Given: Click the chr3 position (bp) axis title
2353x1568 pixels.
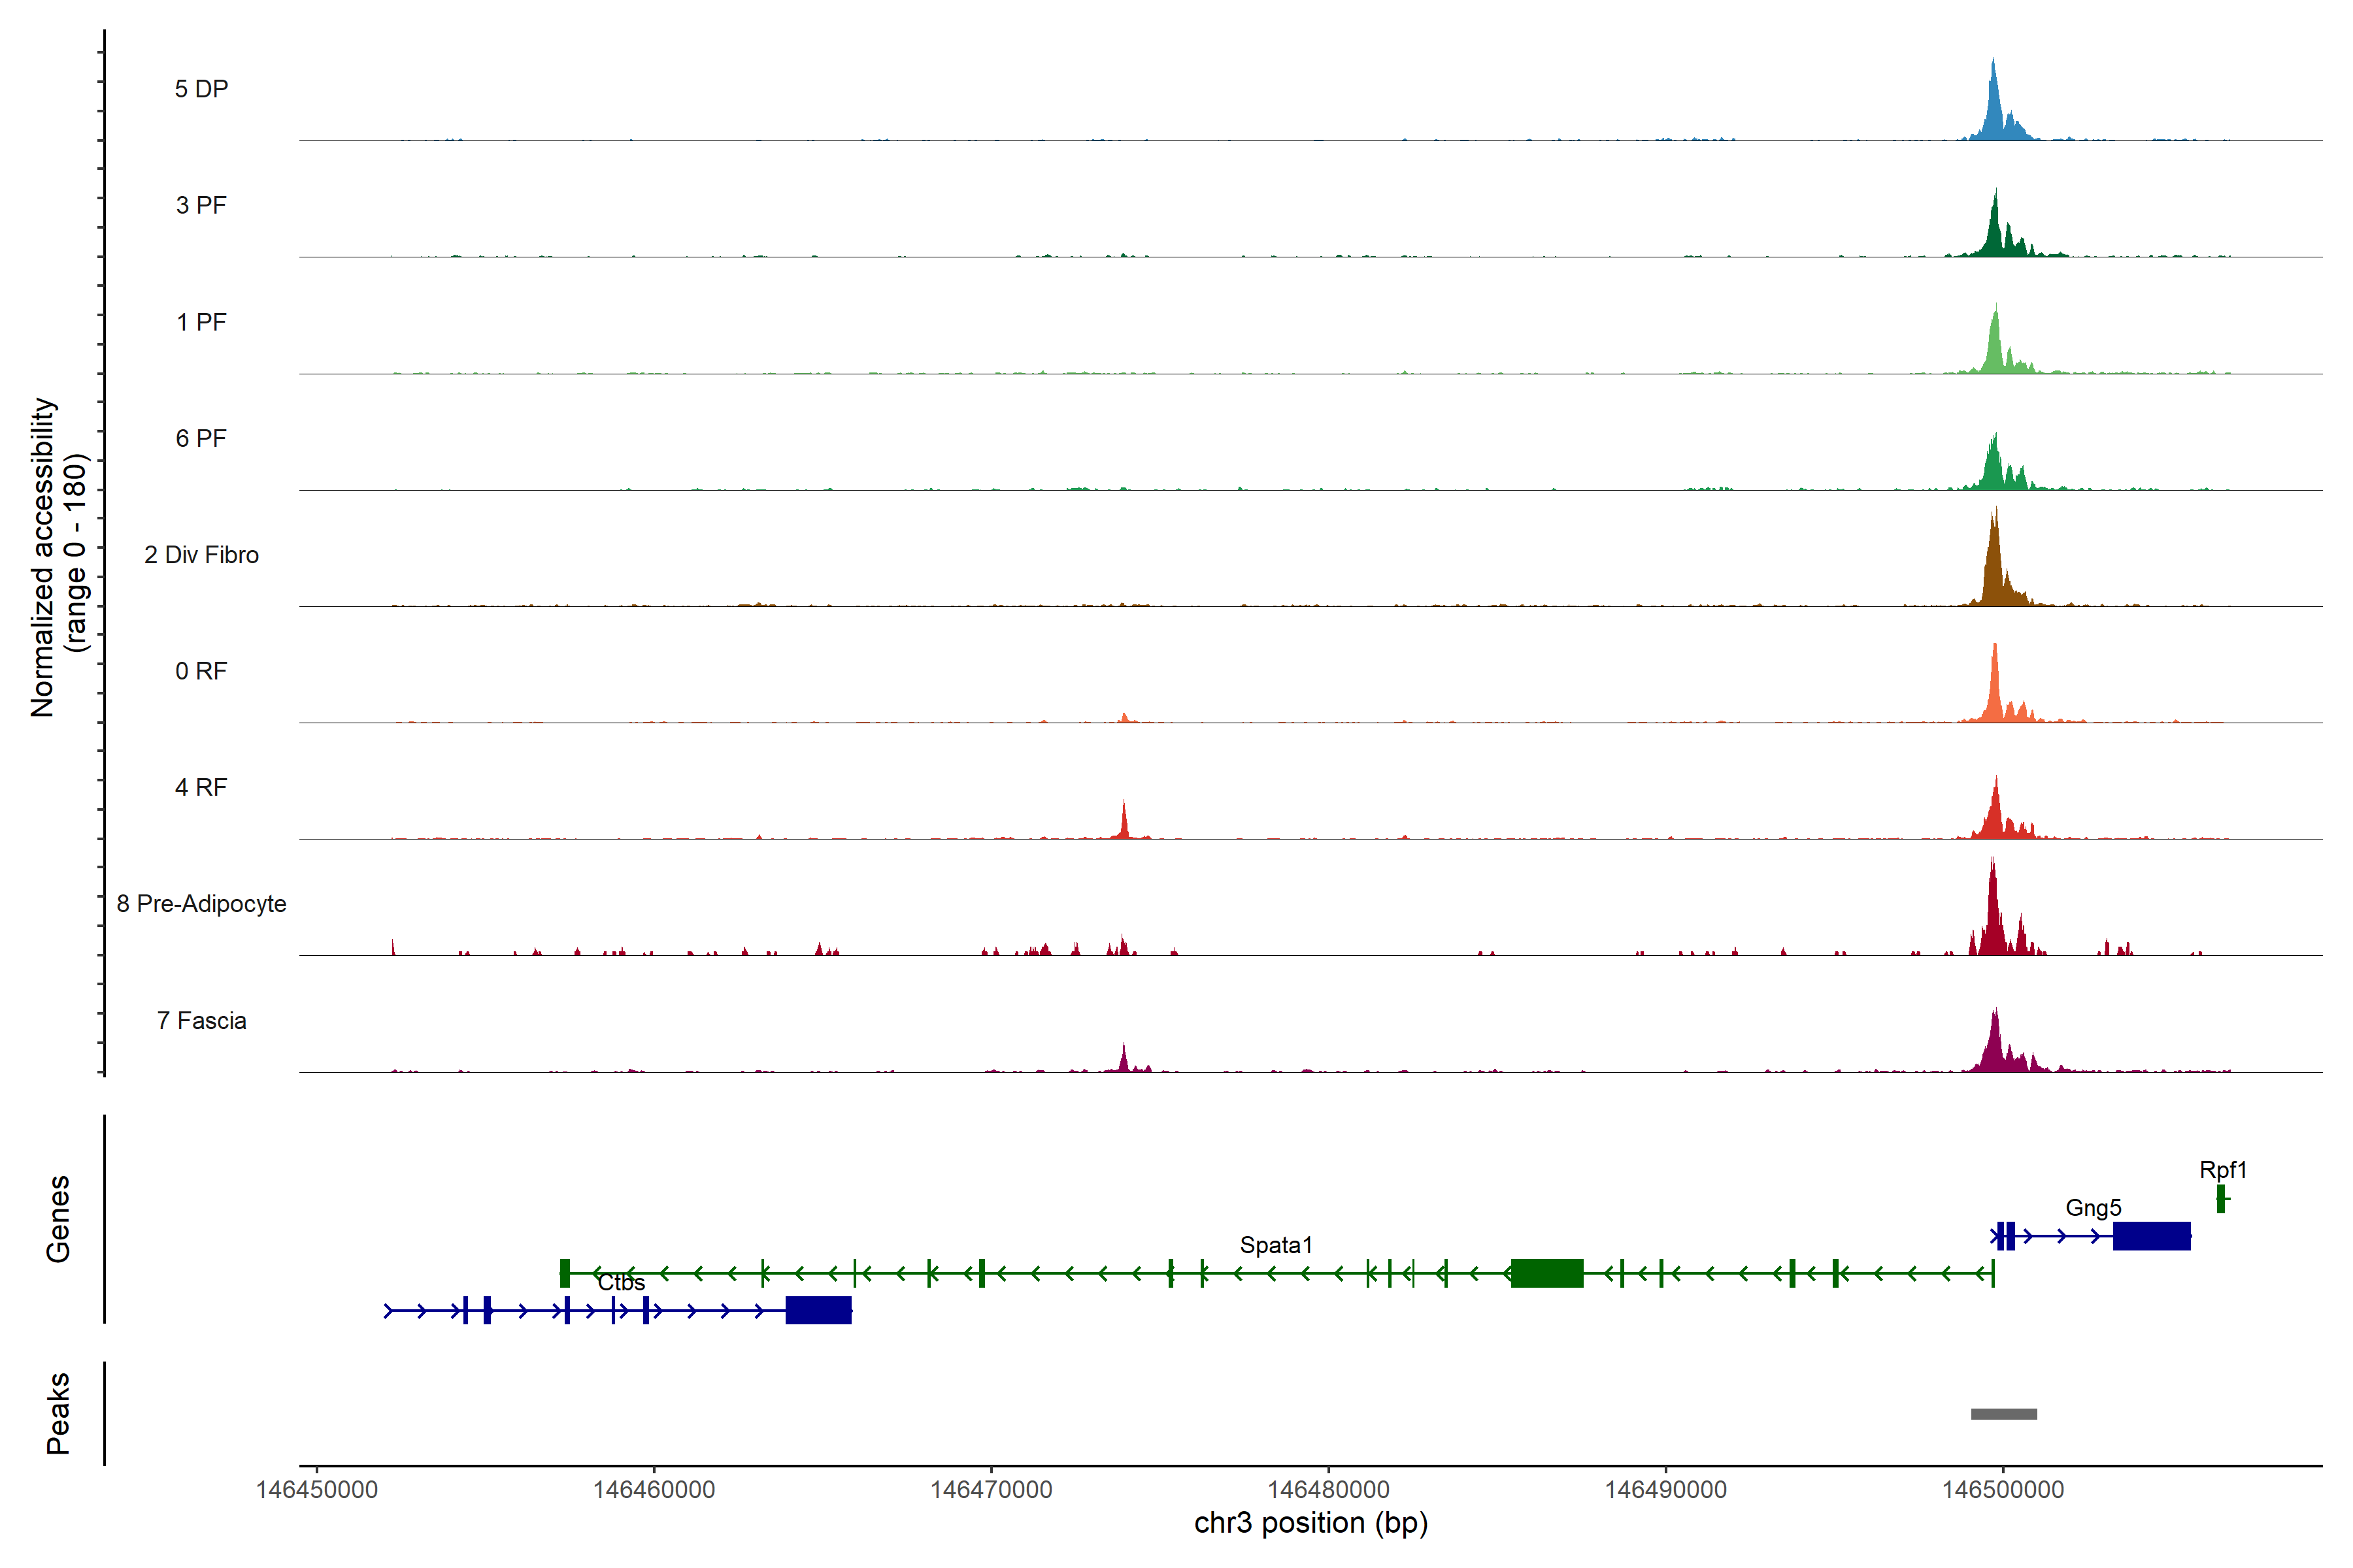Looking at the screenshot, I should pos(1310,1523).
